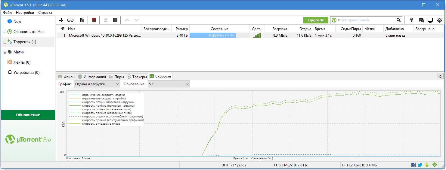Open the Настройки menu
446x170 pixels.
point(25,13)
